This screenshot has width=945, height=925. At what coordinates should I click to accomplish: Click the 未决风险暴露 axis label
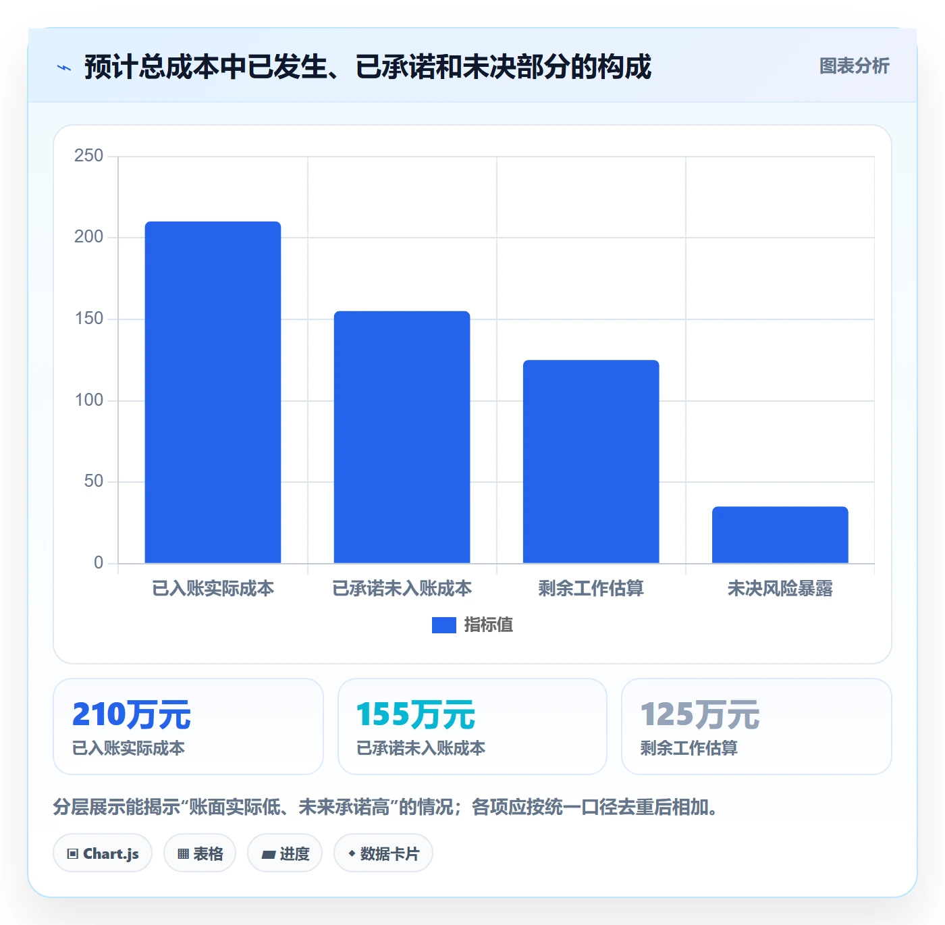(780, 589)
